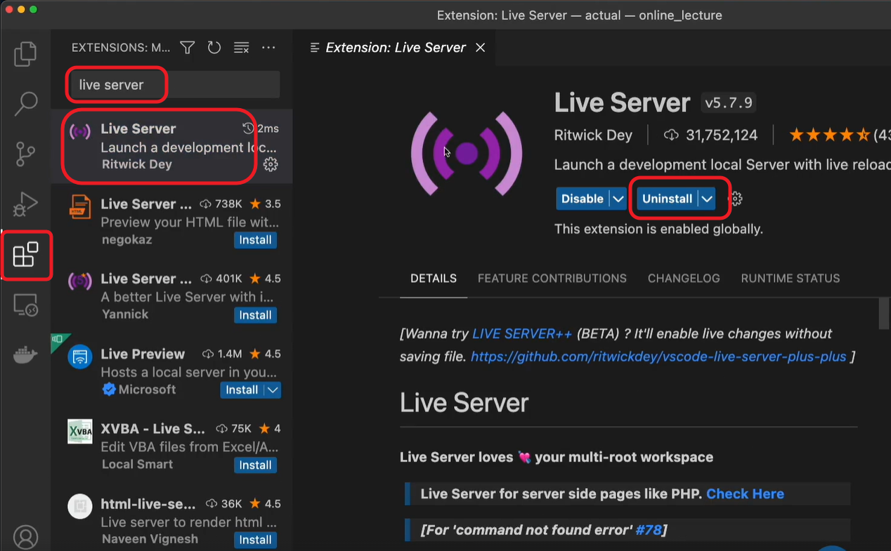Open the Extensions view icon
Viewport: 891px width, 551px height.
25,255
